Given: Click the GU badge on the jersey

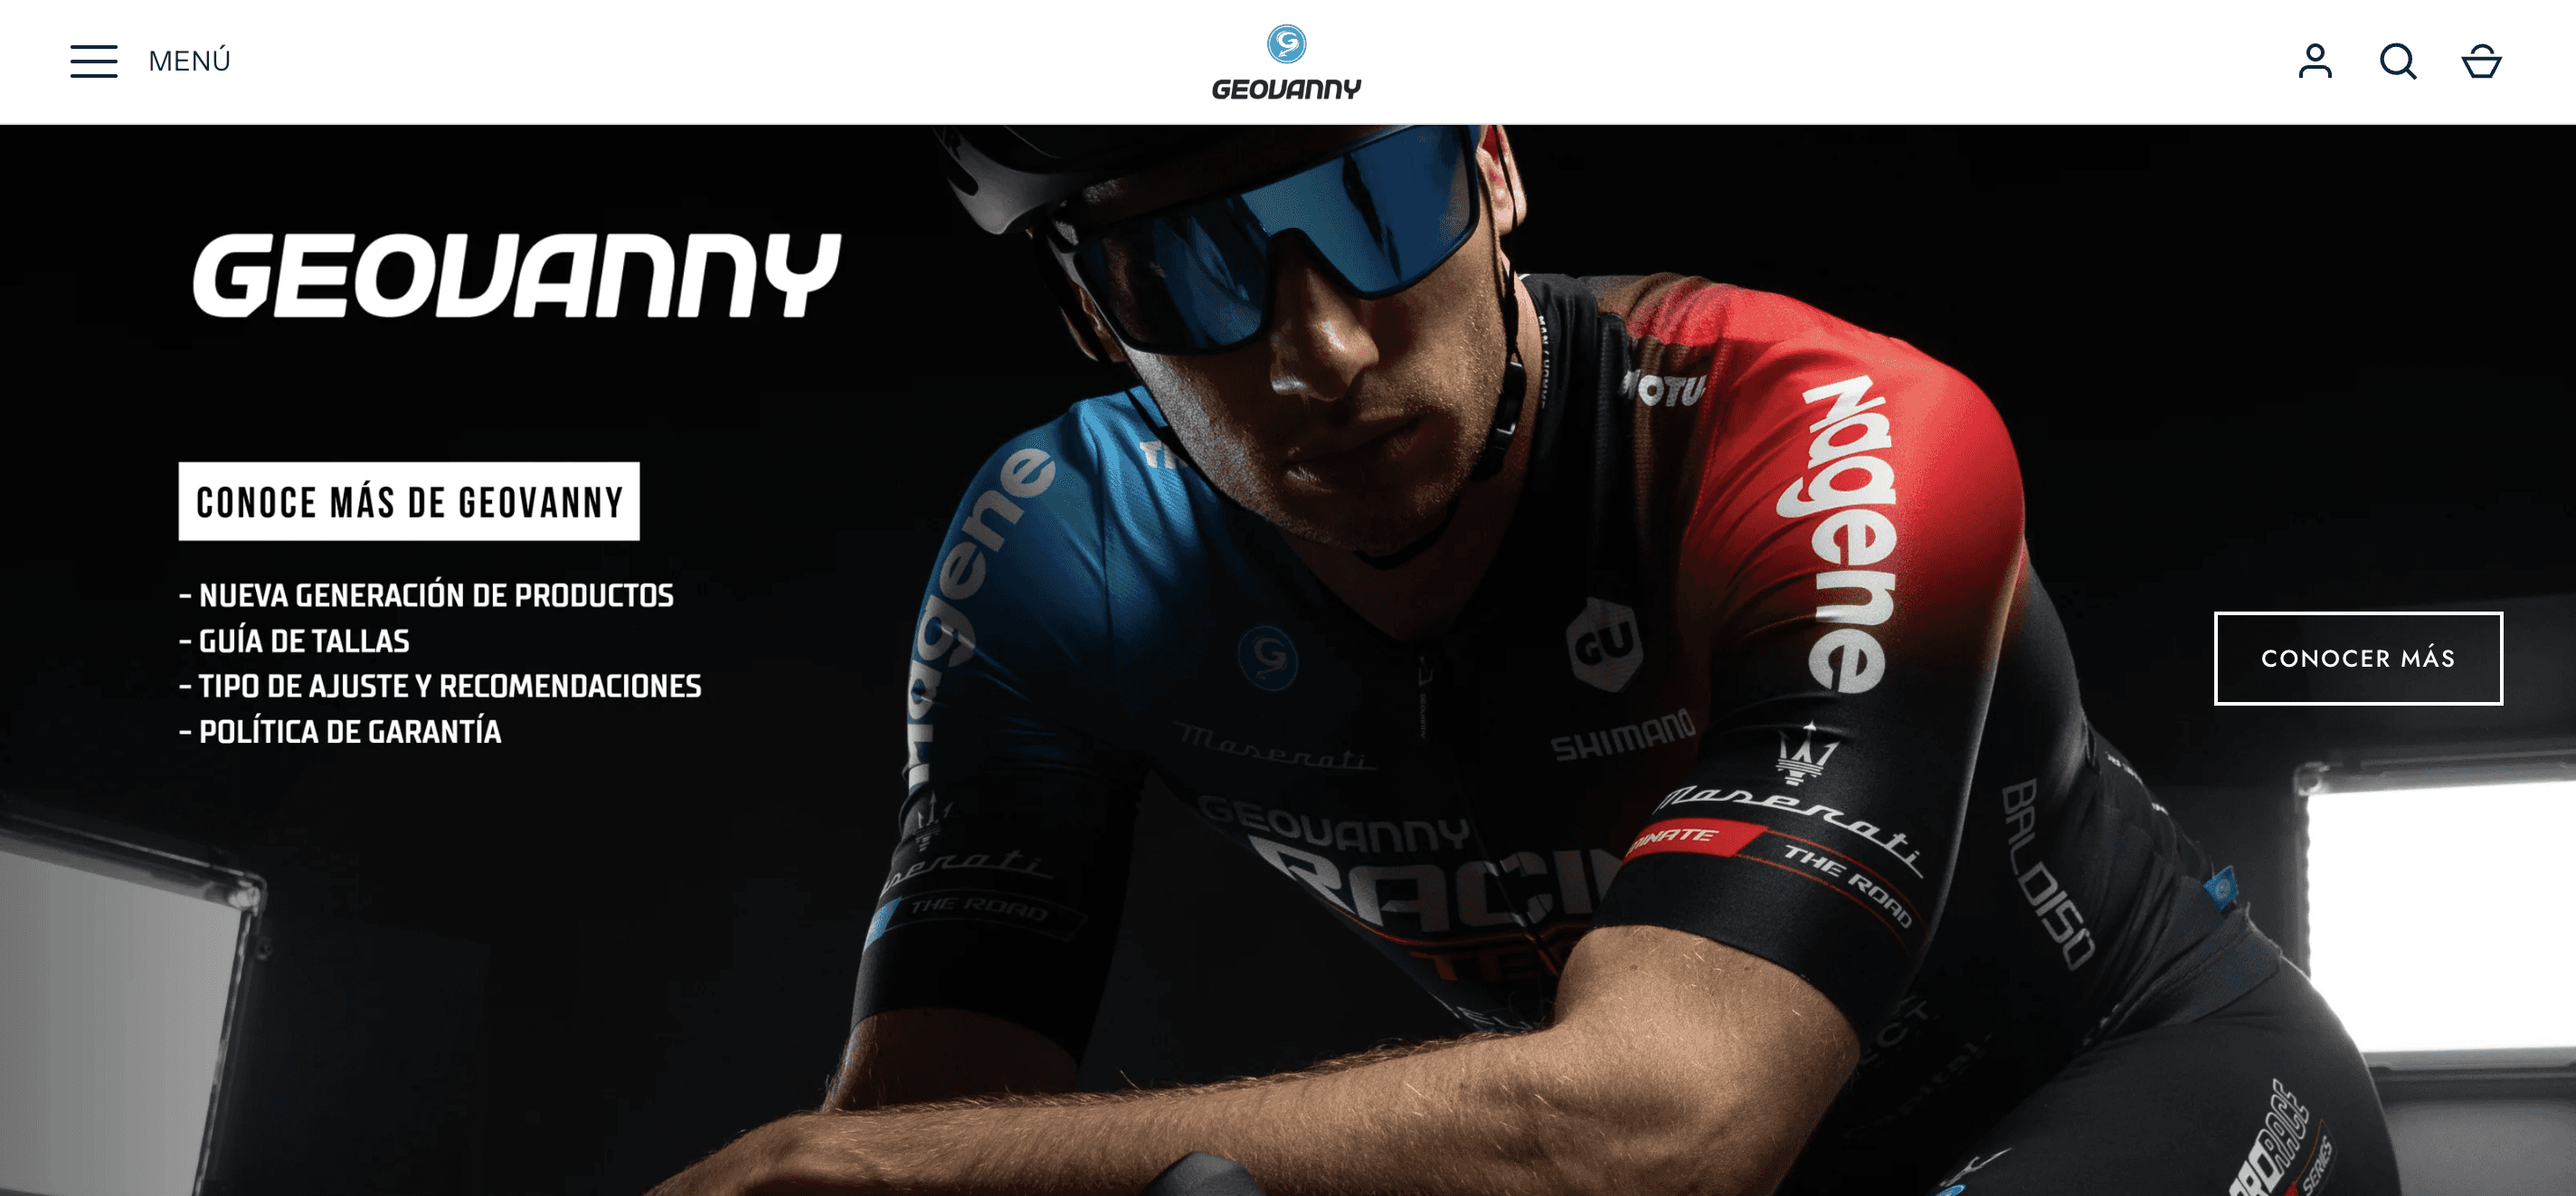Looking at the screenshot, I should click(x=1605, y=645).
